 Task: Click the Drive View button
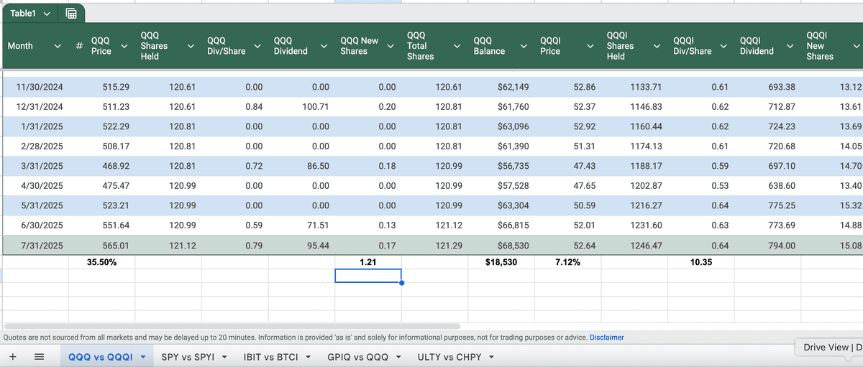click(x=828, y=348)
